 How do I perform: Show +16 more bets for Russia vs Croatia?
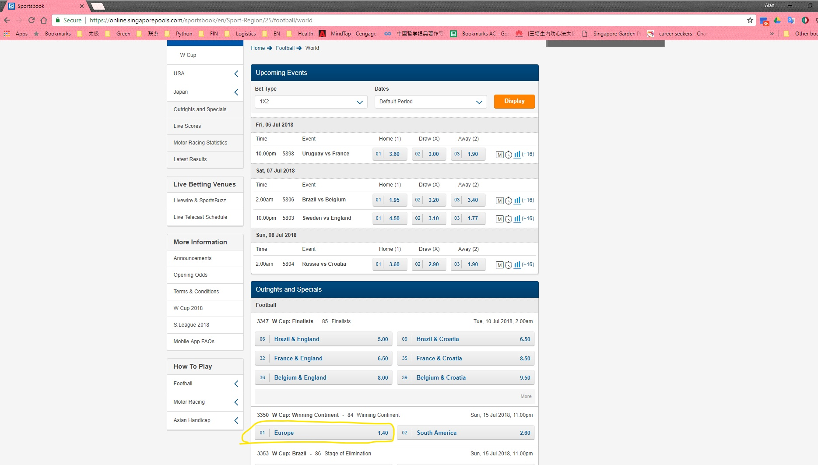[x=528, y=264]
